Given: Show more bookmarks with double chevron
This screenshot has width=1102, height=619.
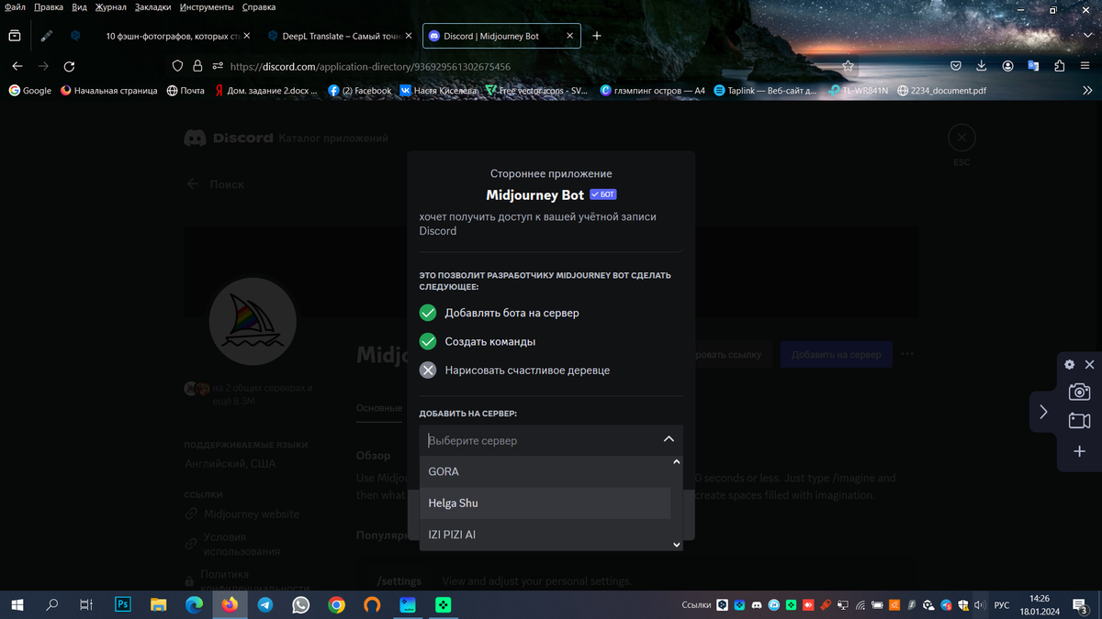Looking at the screenshot, I should [1087, 91].
